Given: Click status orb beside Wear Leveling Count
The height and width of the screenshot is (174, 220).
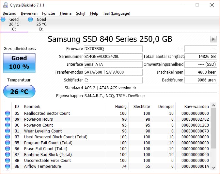Looking at the screenshot, I should click(8, 131).
